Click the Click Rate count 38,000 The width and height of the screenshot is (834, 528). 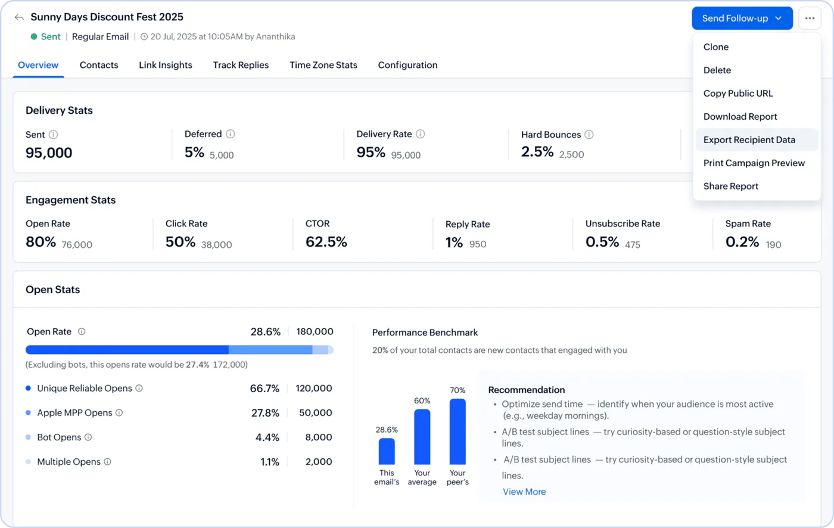[217, 244]
